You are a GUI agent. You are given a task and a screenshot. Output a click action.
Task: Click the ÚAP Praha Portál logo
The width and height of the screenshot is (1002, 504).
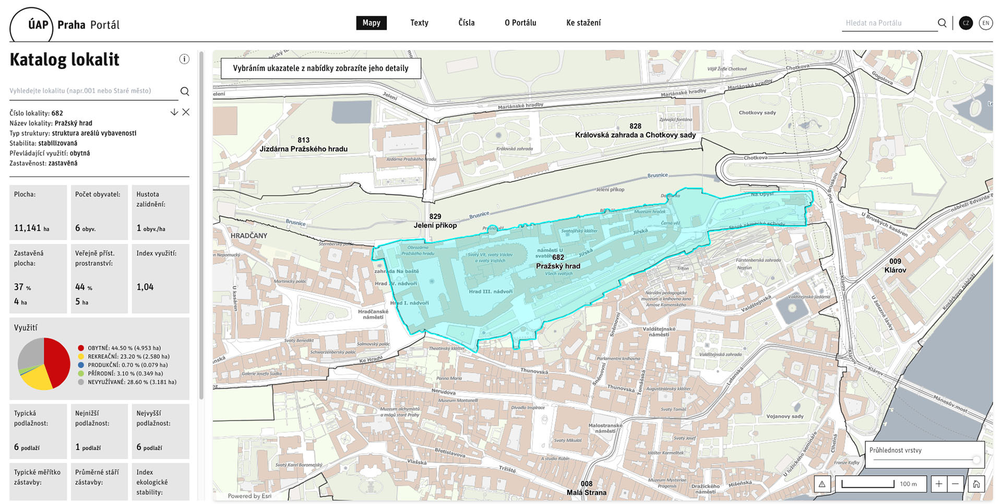(x=65, y=25)
